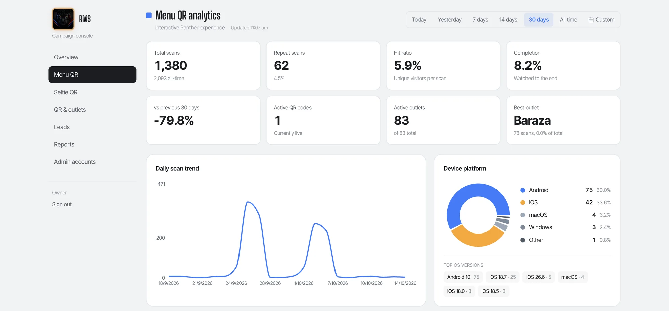
Task: Click the Completion card
Action: pyautogui.click(x=563, y=65)
